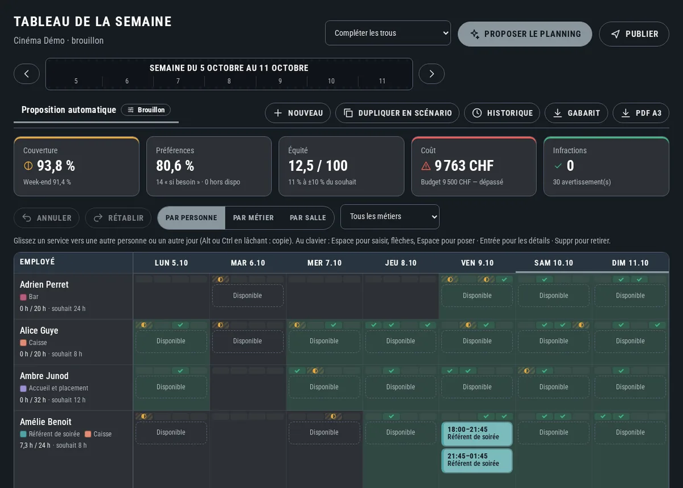
Task: Click the warning triangle in the Coût card
Action: point(426,166)
